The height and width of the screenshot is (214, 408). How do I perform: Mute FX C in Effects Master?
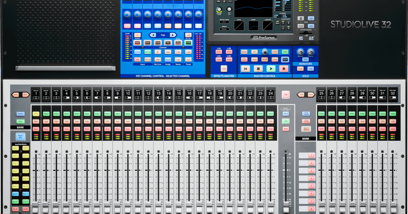coord(219,59)
